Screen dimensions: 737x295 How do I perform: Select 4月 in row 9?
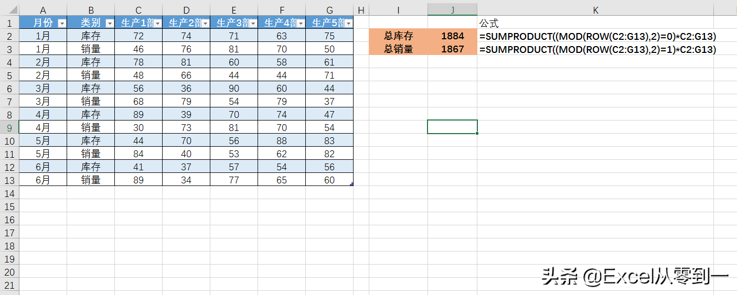tap(43, 127)
